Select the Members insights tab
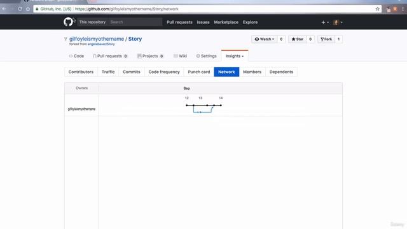 252,72
